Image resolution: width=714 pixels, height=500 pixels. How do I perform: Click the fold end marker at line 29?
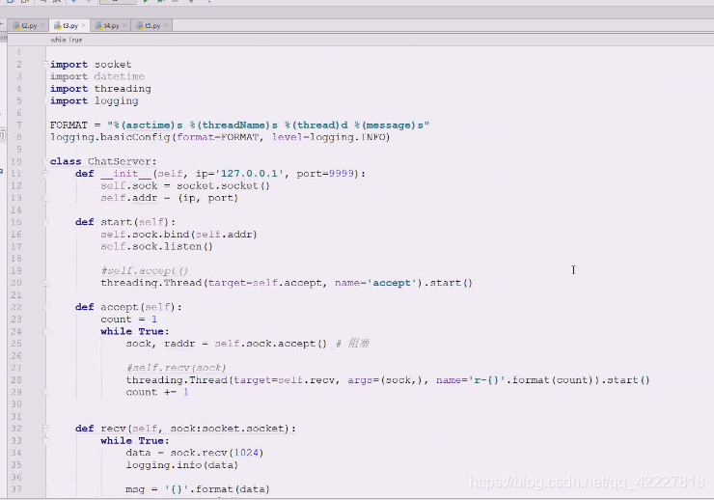(x=45, y=392)
